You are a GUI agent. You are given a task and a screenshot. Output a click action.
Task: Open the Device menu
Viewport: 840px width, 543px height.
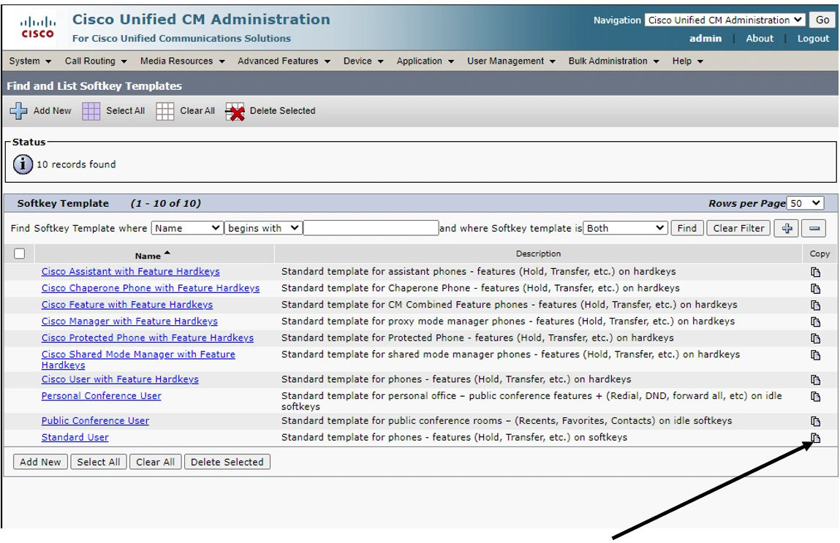(x=363, y=61)
